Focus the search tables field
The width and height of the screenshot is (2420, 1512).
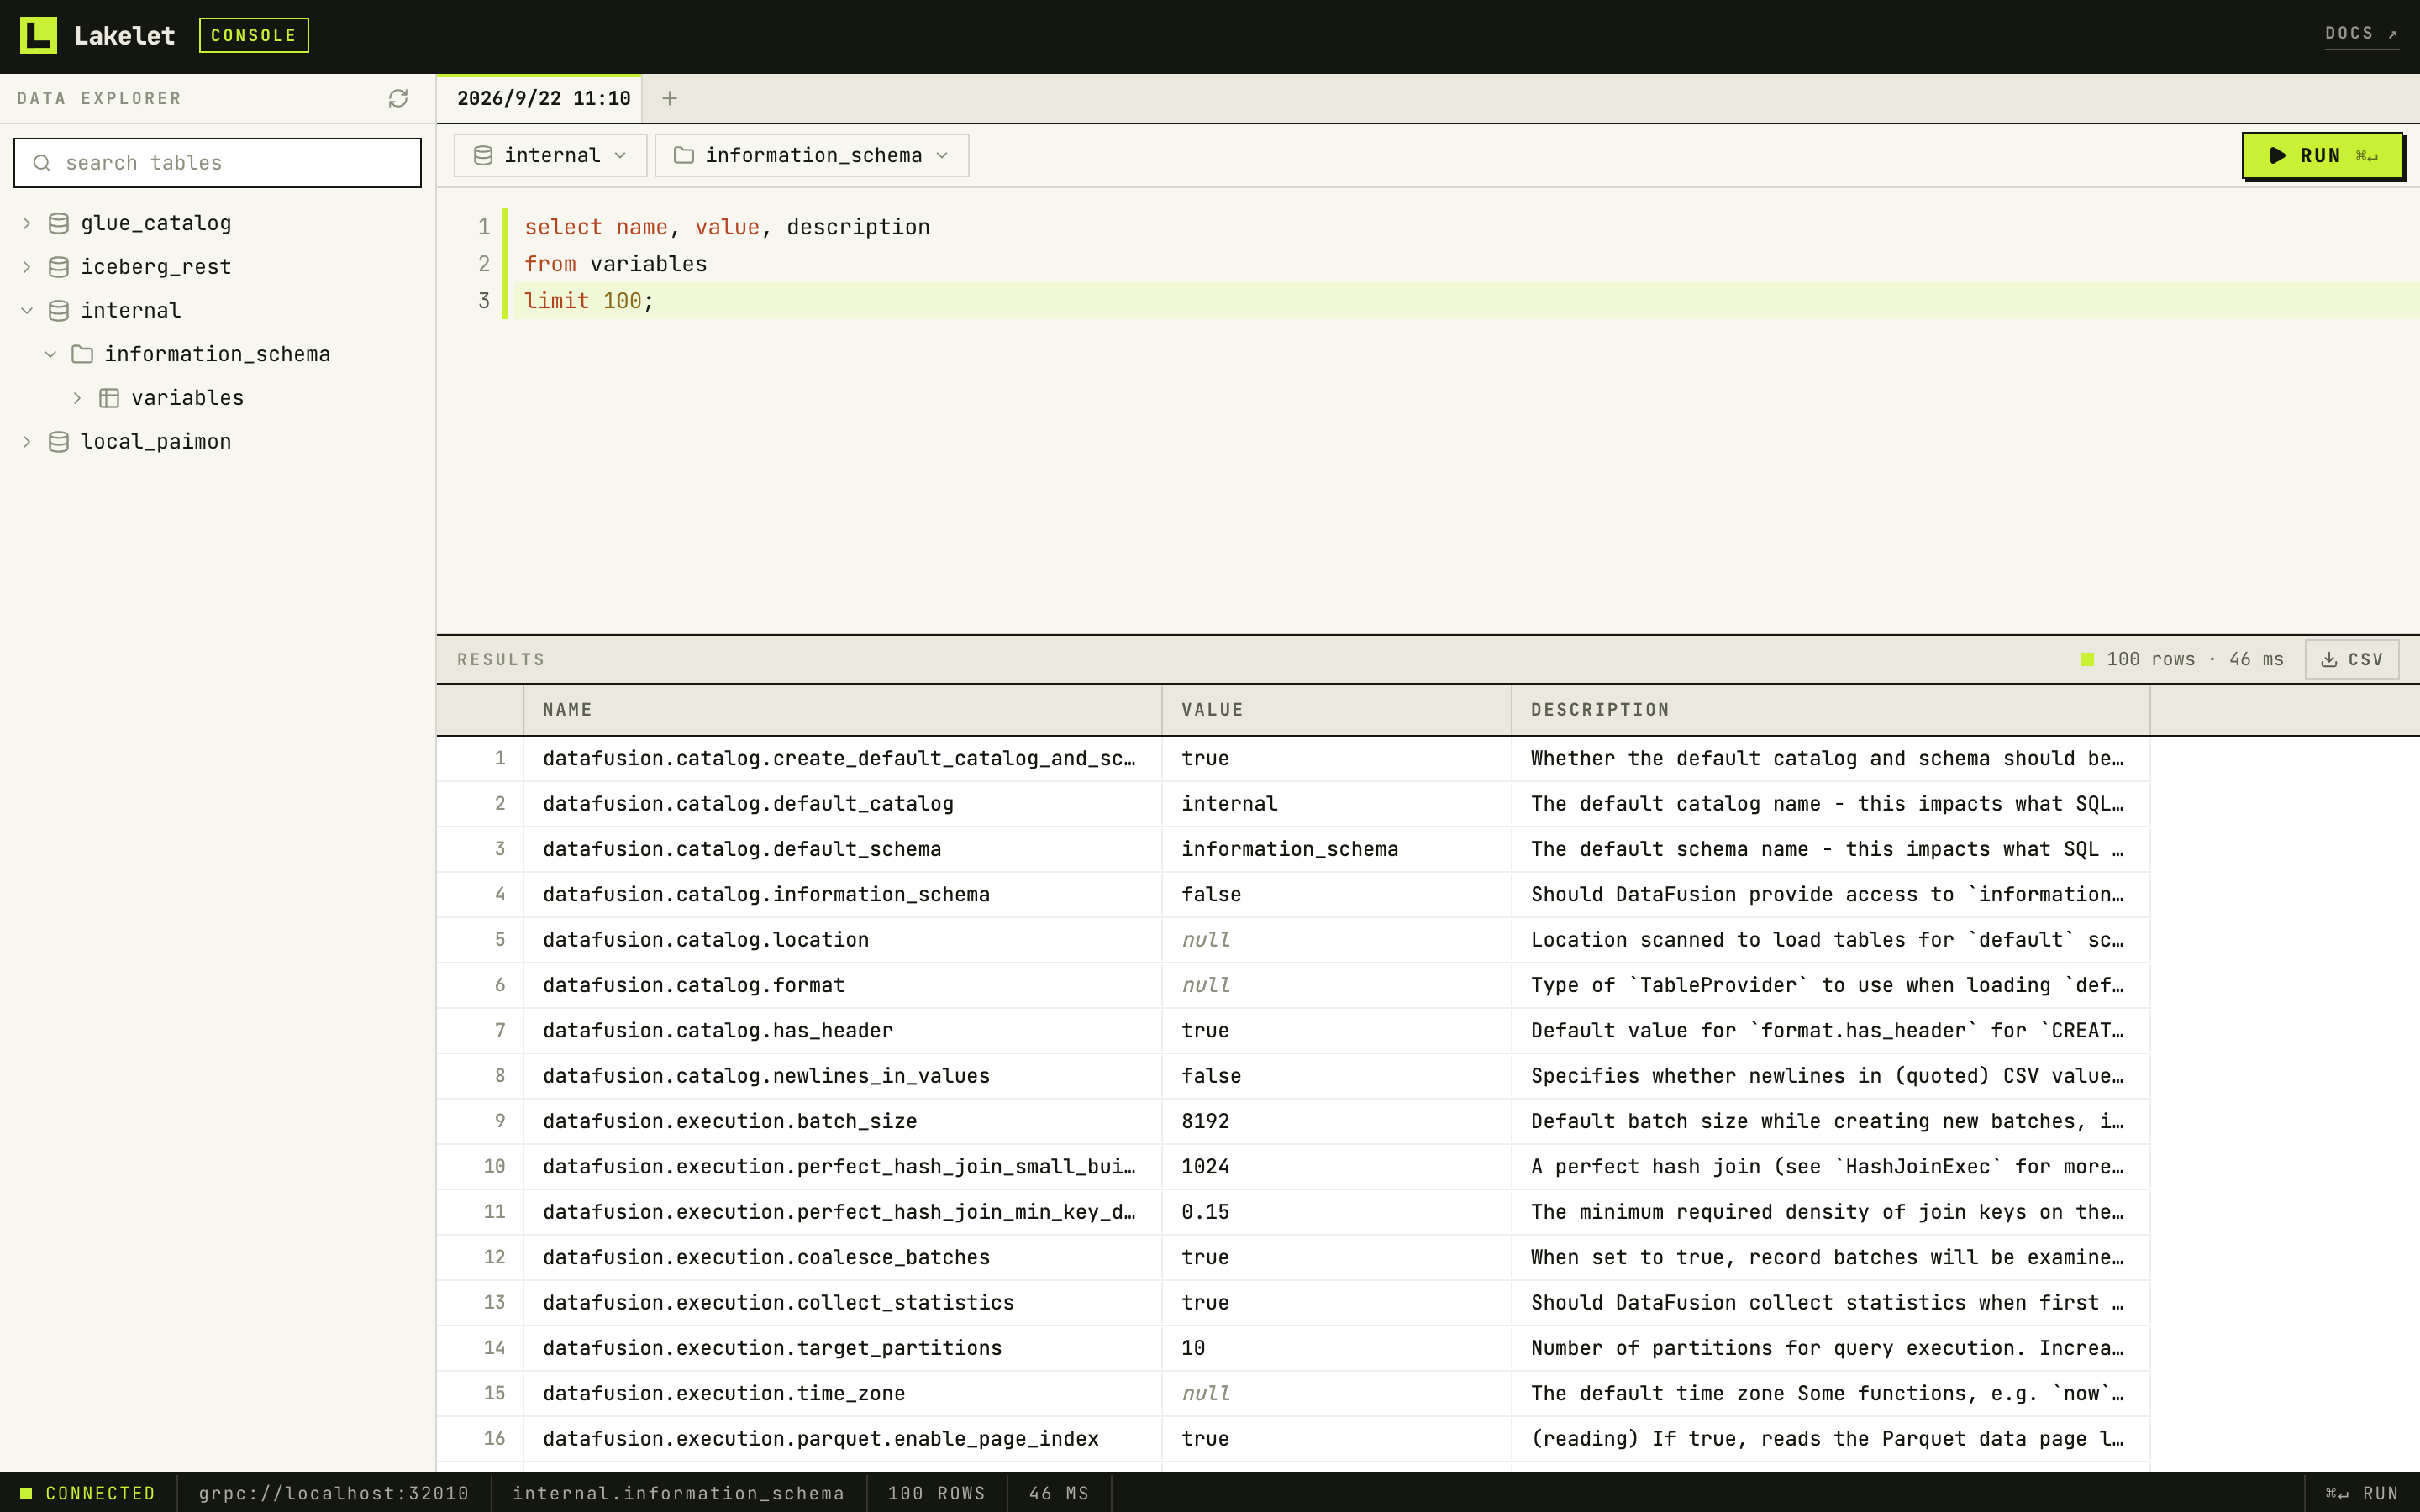click(217, 163)
